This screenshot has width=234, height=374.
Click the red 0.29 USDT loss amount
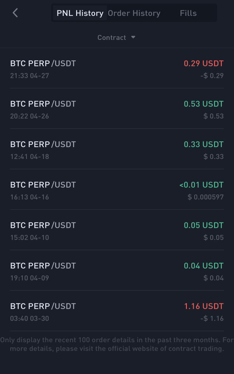tap(204, 64)
